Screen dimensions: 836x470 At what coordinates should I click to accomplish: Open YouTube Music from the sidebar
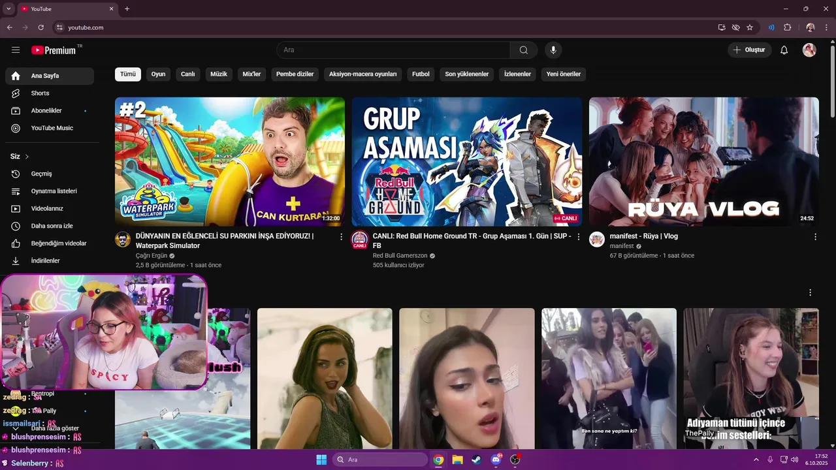click(x=50, y=128)
